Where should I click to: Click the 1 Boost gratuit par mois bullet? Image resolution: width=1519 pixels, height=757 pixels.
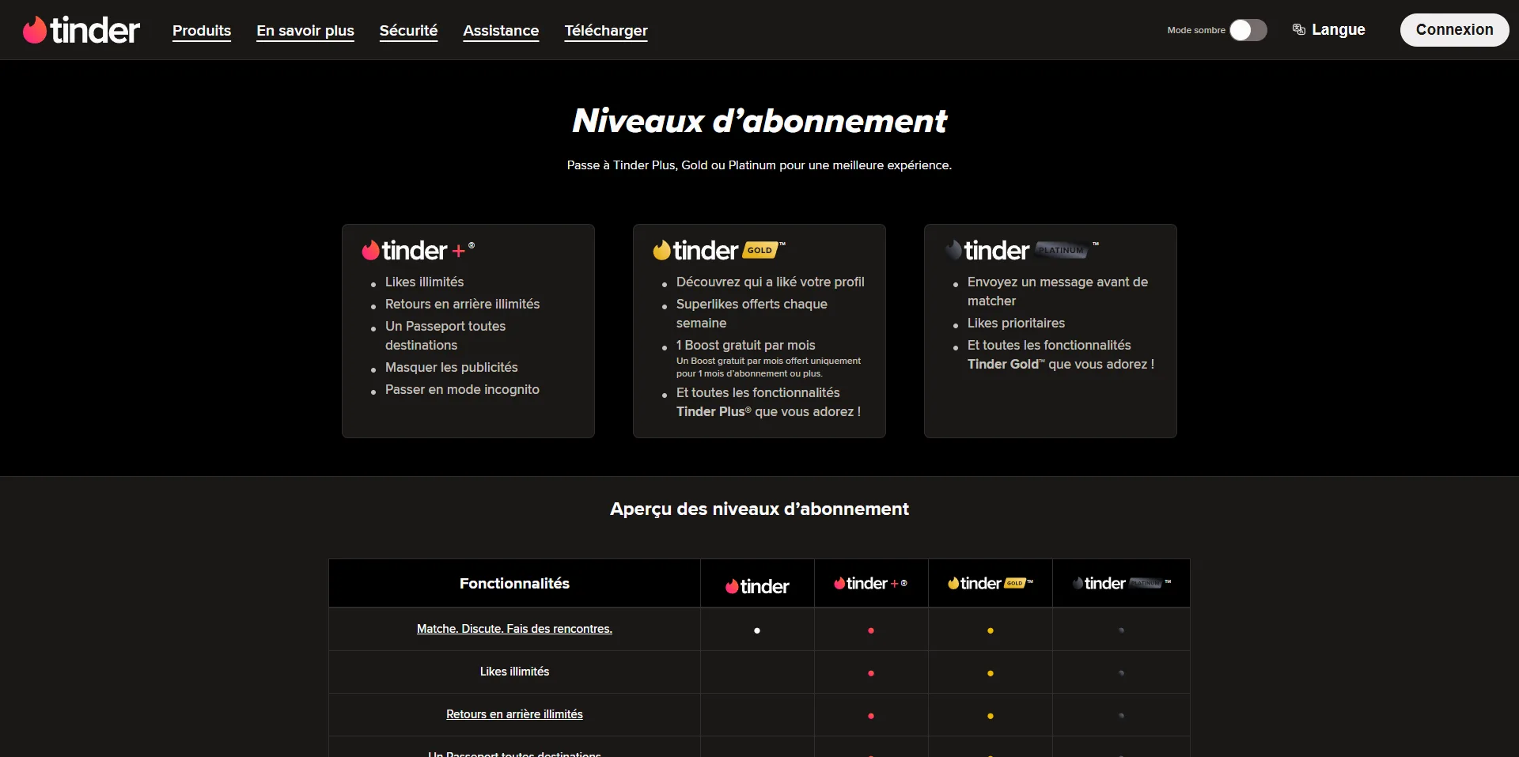click(x=745, y=345)
